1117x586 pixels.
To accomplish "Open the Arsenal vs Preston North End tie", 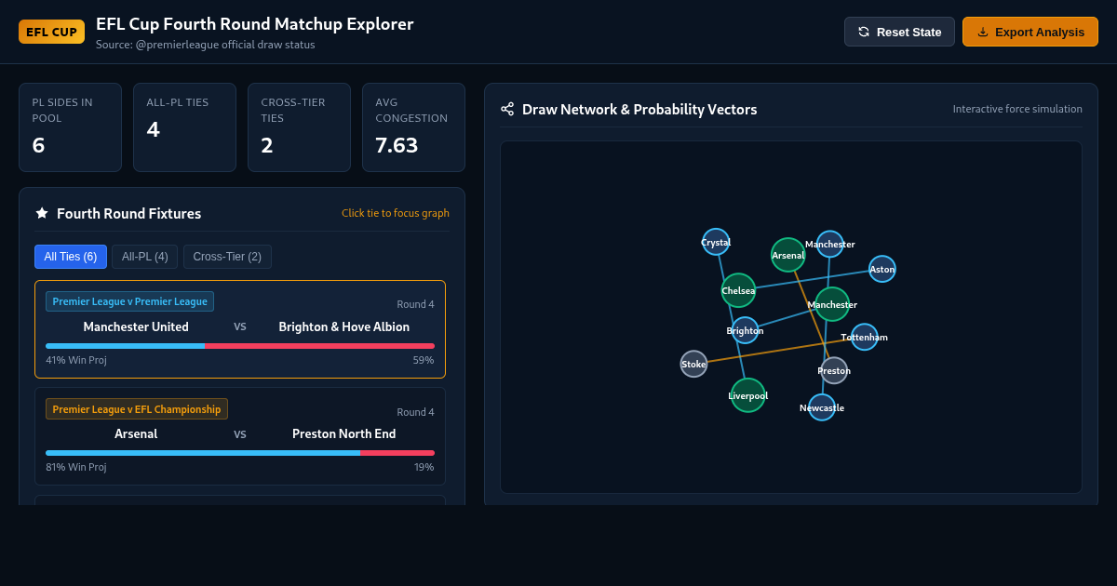I will [x=240, y=436].
